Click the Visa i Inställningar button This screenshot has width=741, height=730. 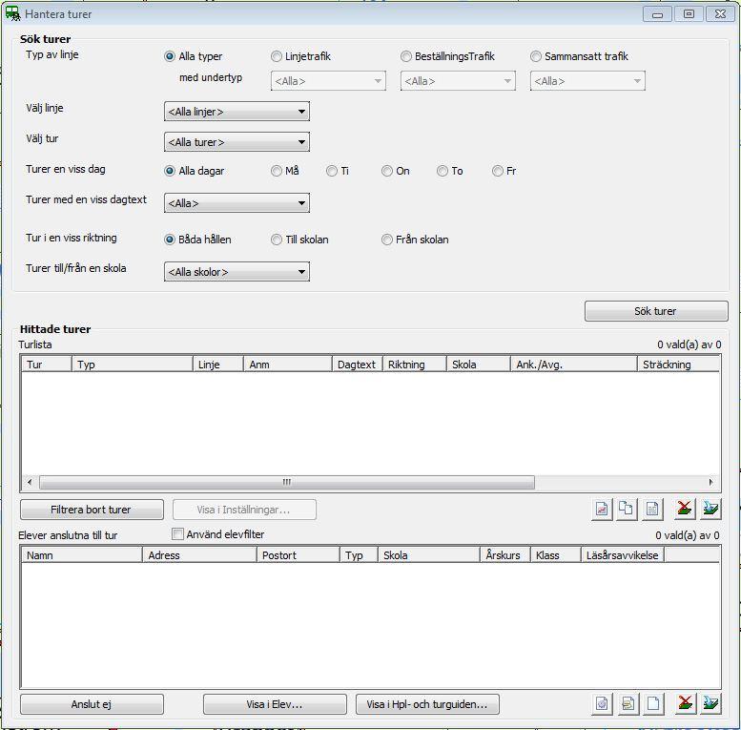click(244, 510)
